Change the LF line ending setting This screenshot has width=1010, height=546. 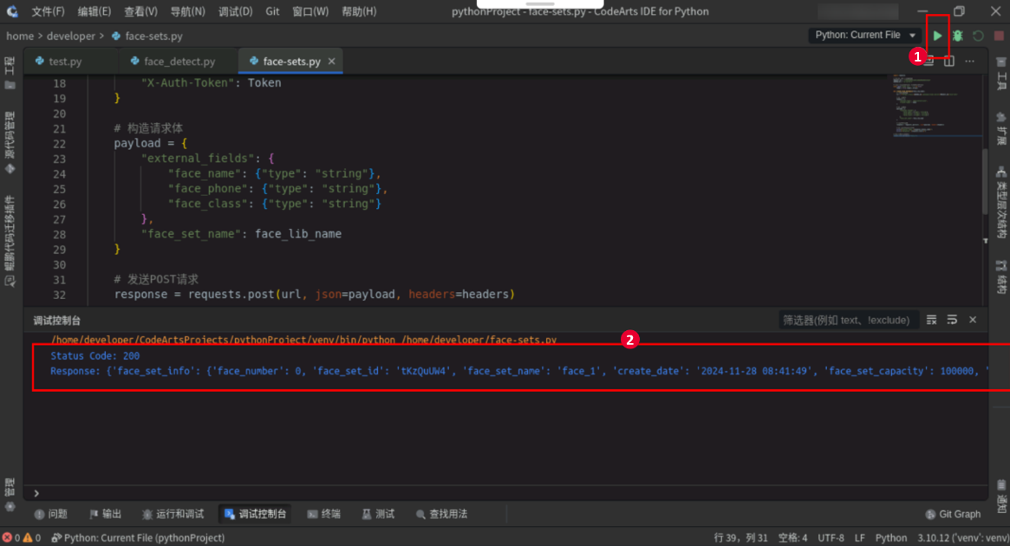(860, 537)
